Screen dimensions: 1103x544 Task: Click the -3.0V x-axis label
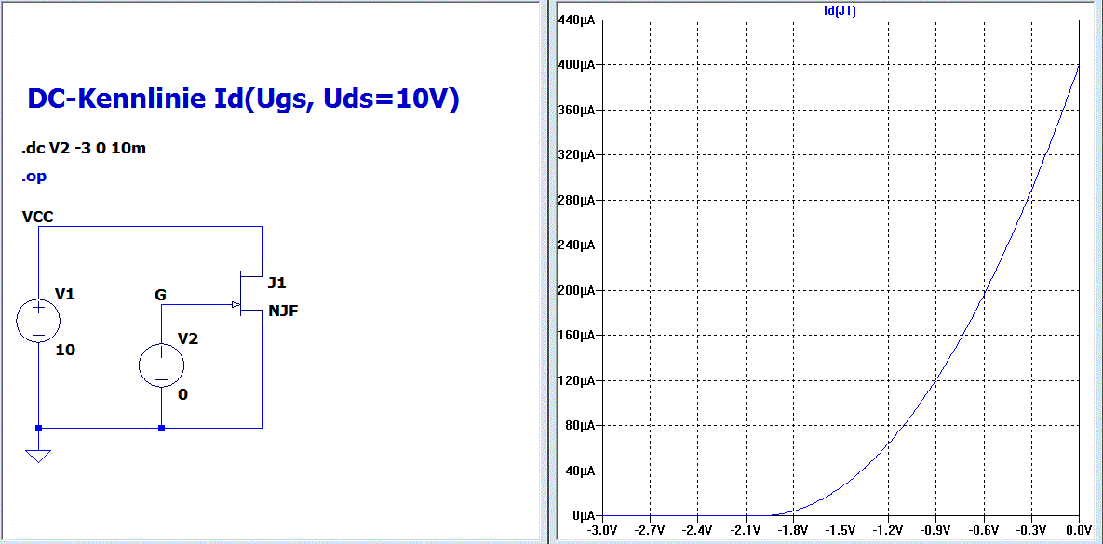[602, 528]
